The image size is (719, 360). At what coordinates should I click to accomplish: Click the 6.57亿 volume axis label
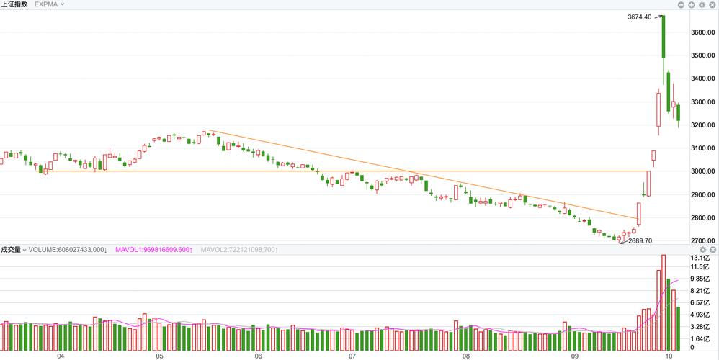(700, 302)
